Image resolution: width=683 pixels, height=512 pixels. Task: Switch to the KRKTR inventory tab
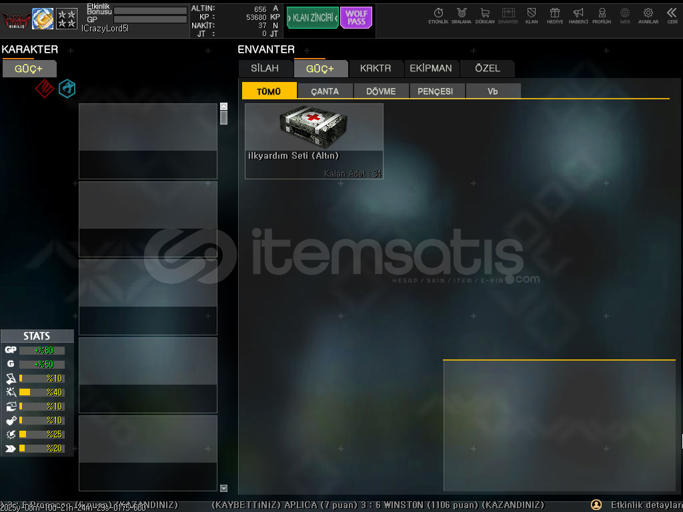[376, 69]
